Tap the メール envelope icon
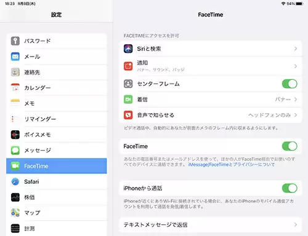This screenshot has width=308, height=236. pos(15,57)
